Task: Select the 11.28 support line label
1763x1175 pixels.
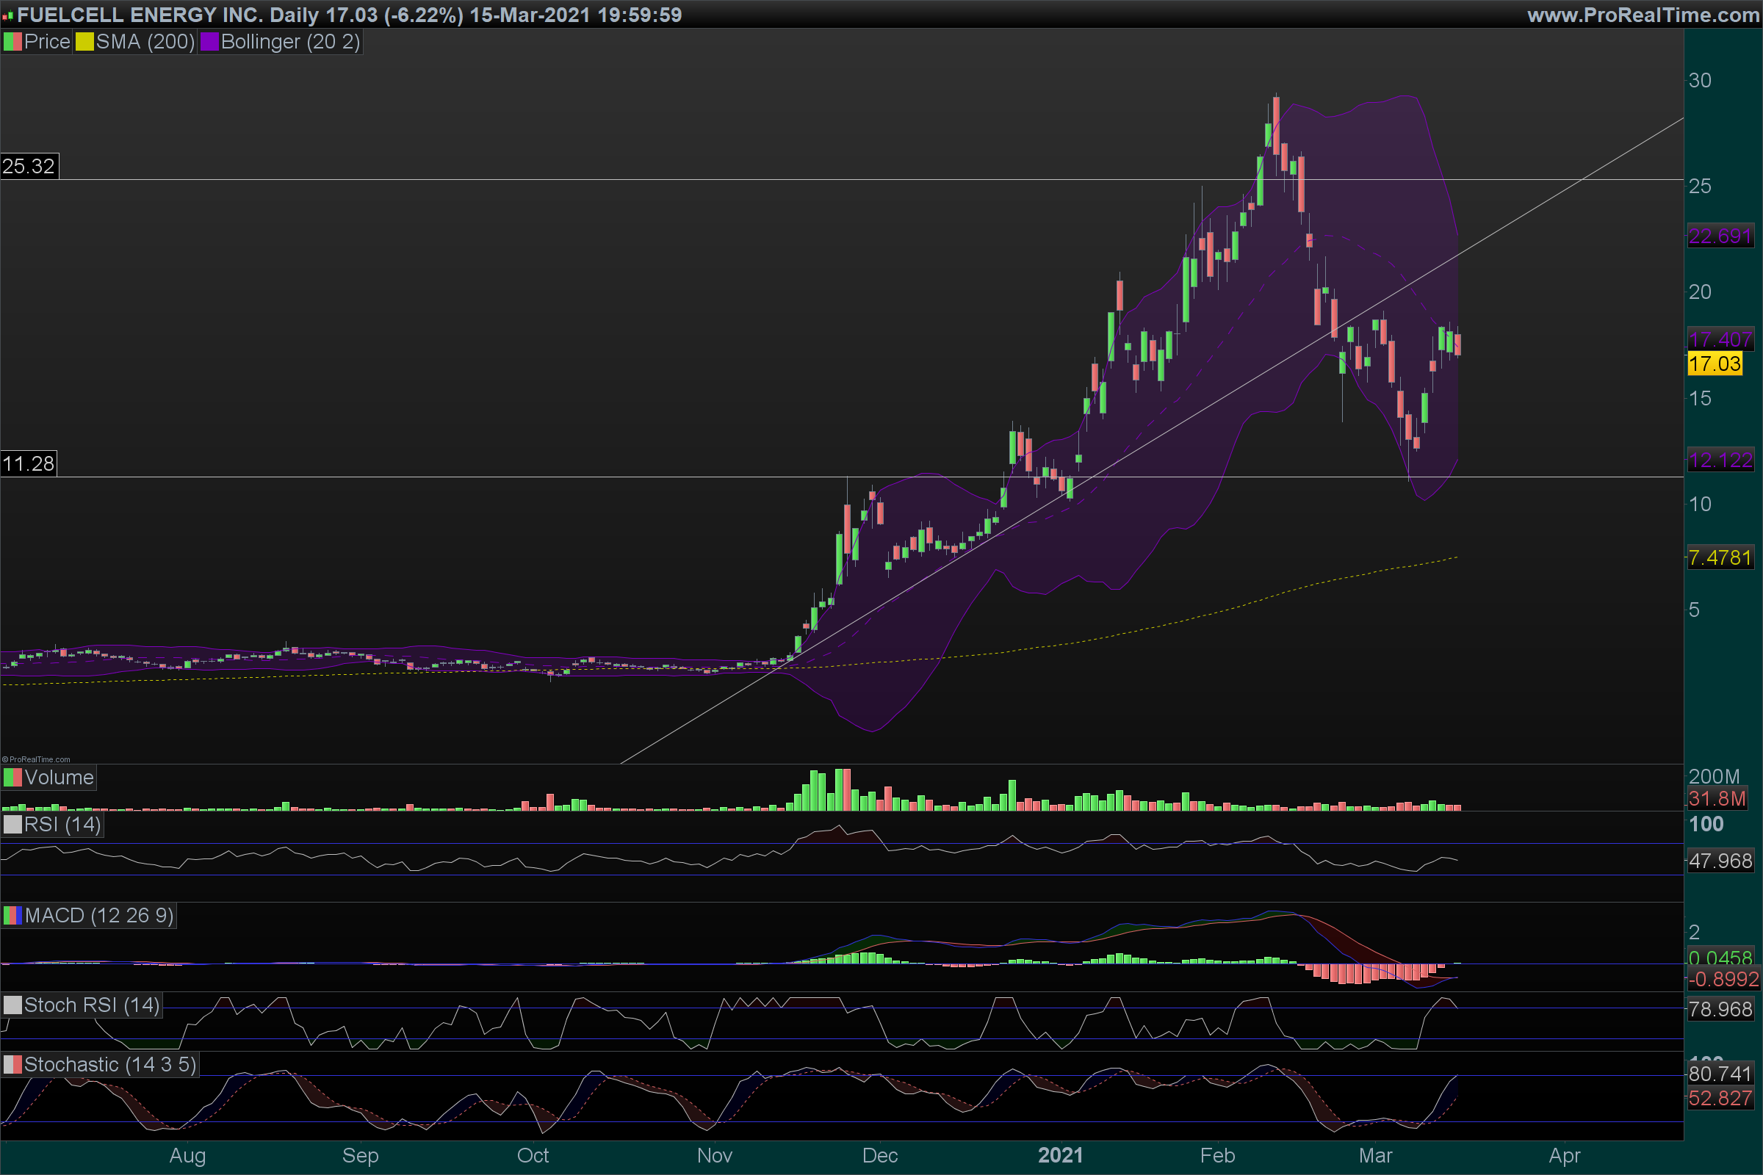Action: click(29, 464)
